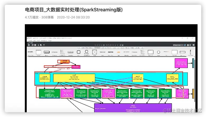The height and width of the screenshot is (117, 206).
Task: Open the Help menu
Action: click(50, 41)
